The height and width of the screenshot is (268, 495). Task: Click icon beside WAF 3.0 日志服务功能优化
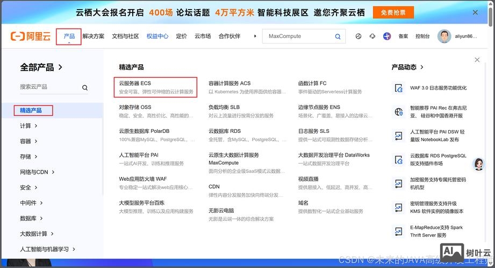399,88
